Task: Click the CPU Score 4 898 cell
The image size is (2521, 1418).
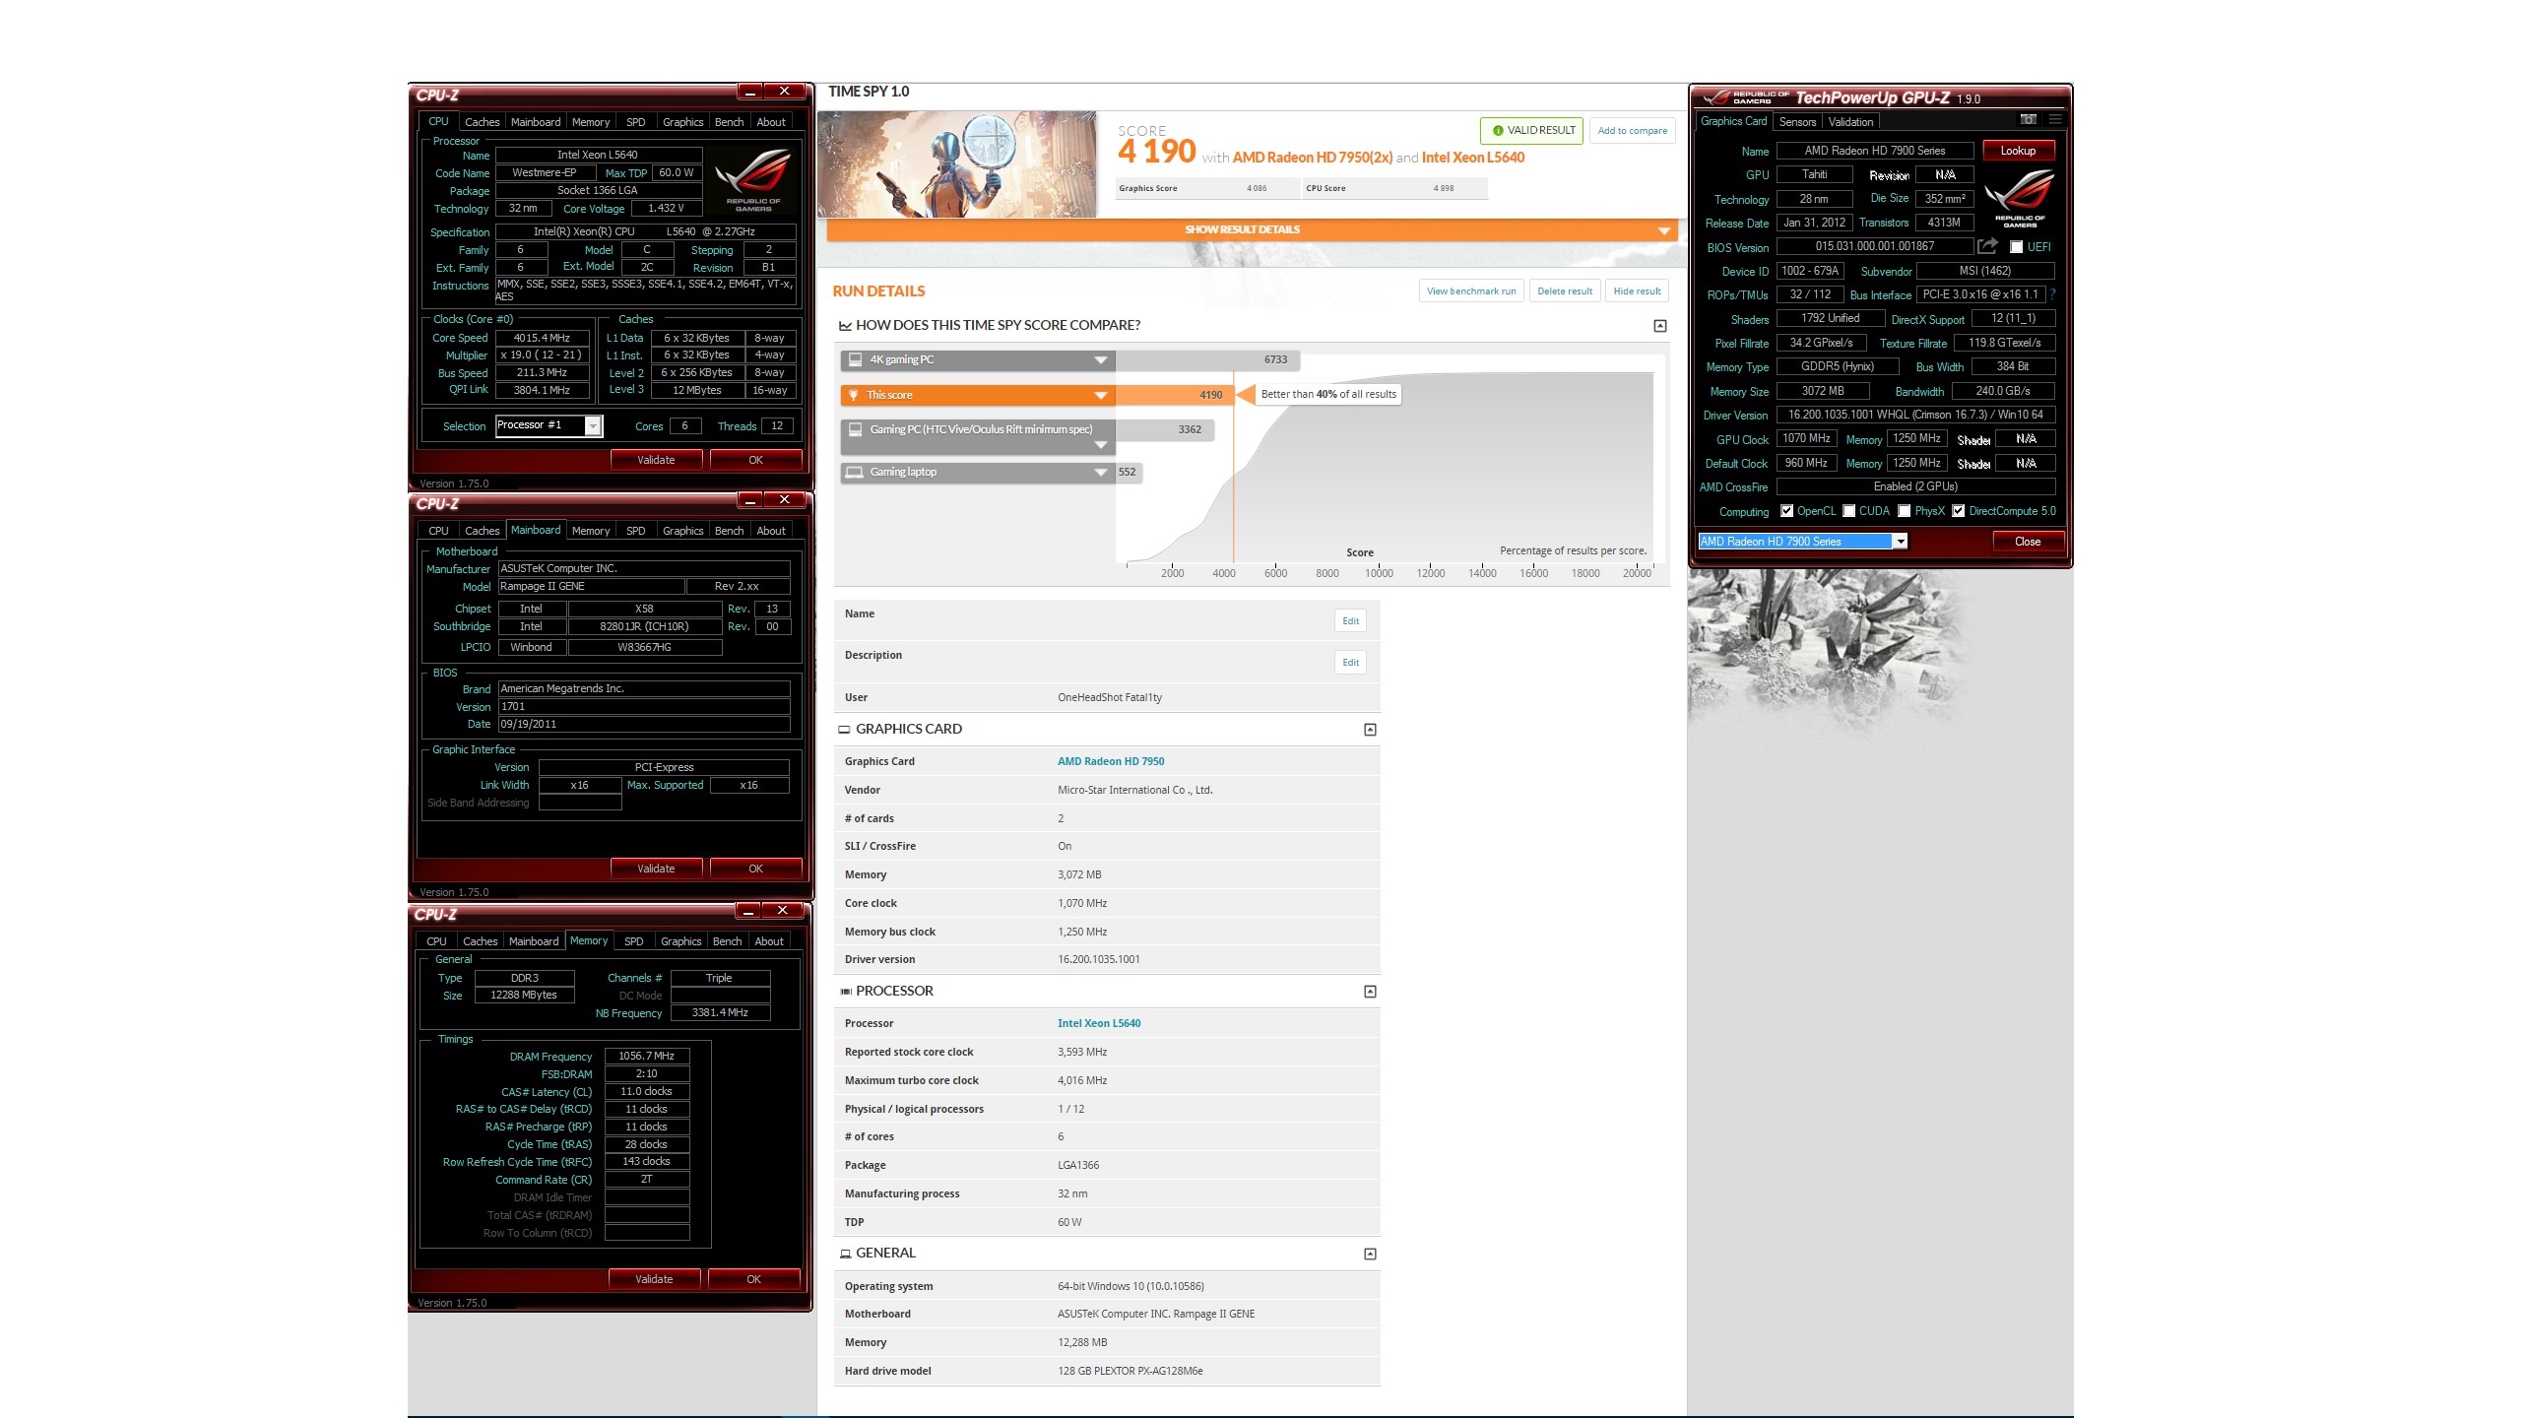Action: pyautogui.click(x=1394, y=188)
